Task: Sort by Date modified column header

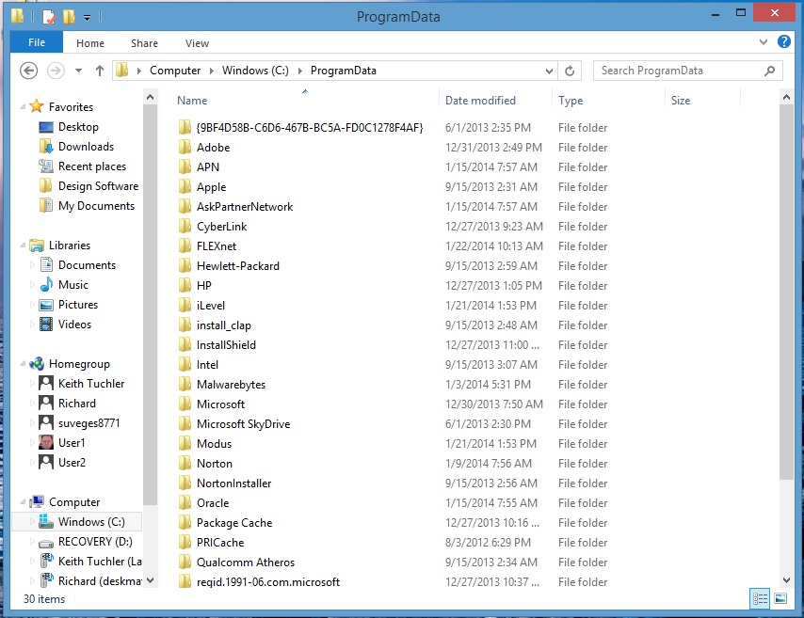Action: click(x=480, y=101)
